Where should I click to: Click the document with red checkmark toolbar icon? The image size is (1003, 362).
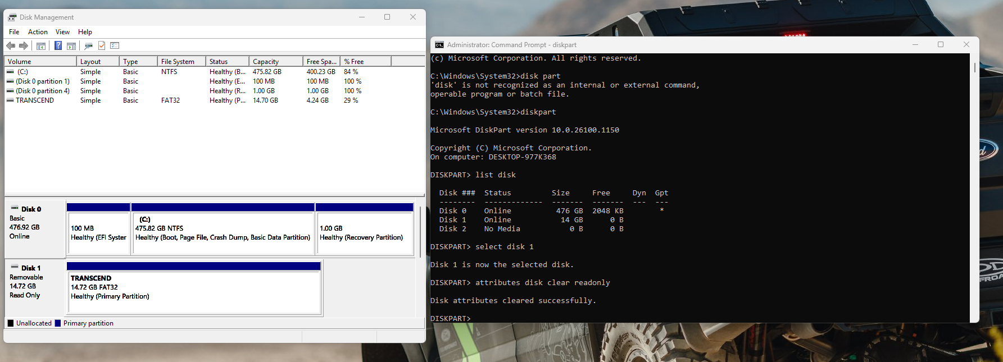click(x=102, y=45)
